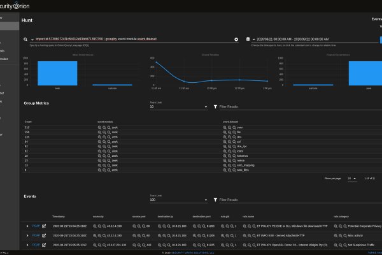Click the date range time picker field
This screenshot has height=255, width=382.
pyautogui.click(x=312, y=39)
